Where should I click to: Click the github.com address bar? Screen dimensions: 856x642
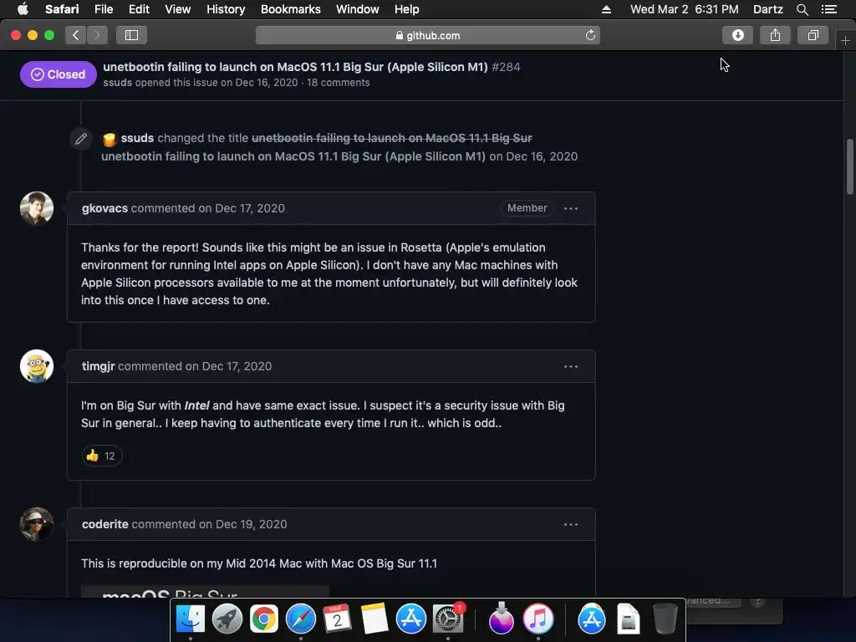click(x=428, y=35)
